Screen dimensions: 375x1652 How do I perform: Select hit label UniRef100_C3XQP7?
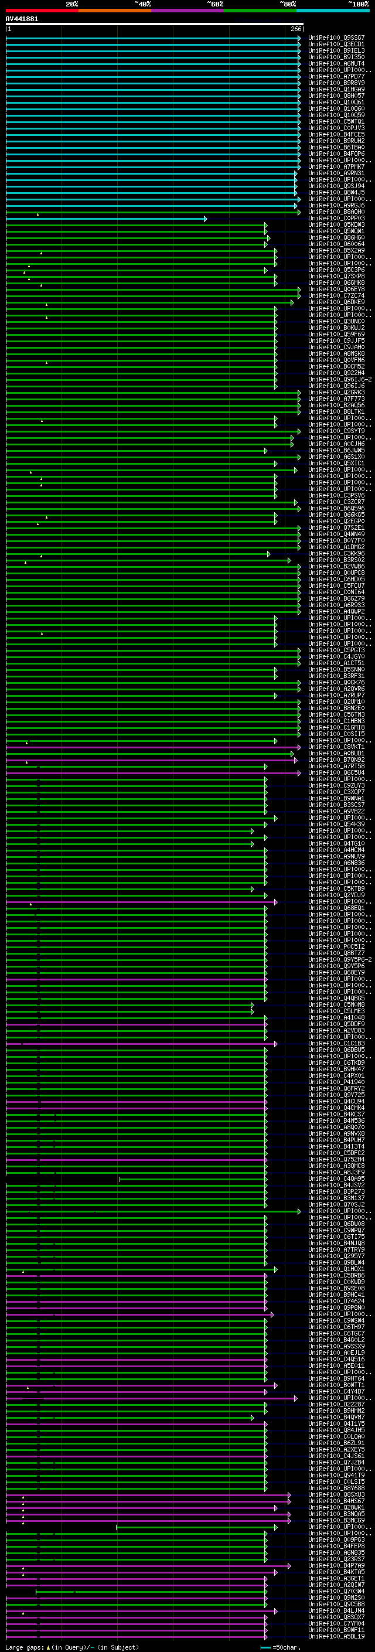(x=336, y=792)
